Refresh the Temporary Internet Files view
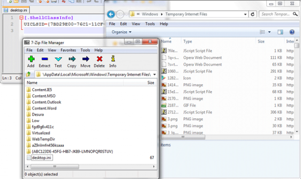The width and height of the screenshot is (301, 179). (253, 14)
